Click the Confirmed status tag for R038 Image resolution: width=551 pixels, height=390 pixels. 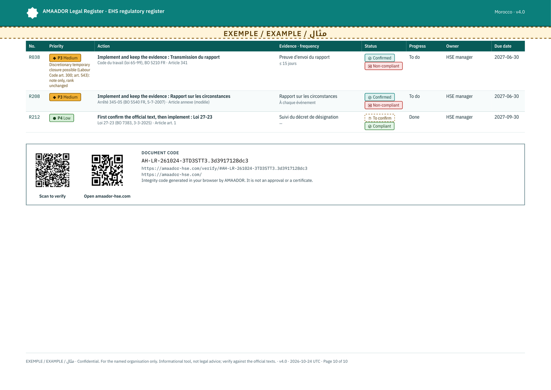click(x=380, y=58)
